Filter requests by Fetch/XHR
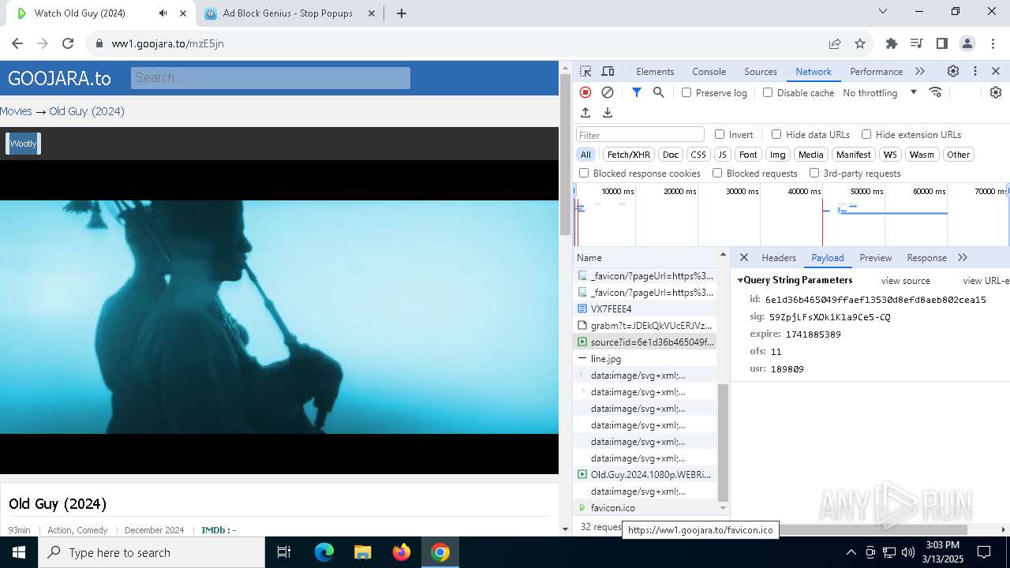Image resolution: width=1010 pixels, height=568 pixels. [629, 155]
